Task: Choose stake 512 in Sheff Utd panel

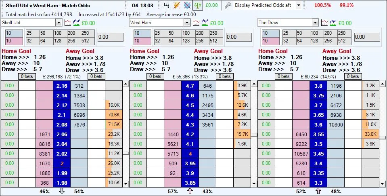Action: (88, 41)
